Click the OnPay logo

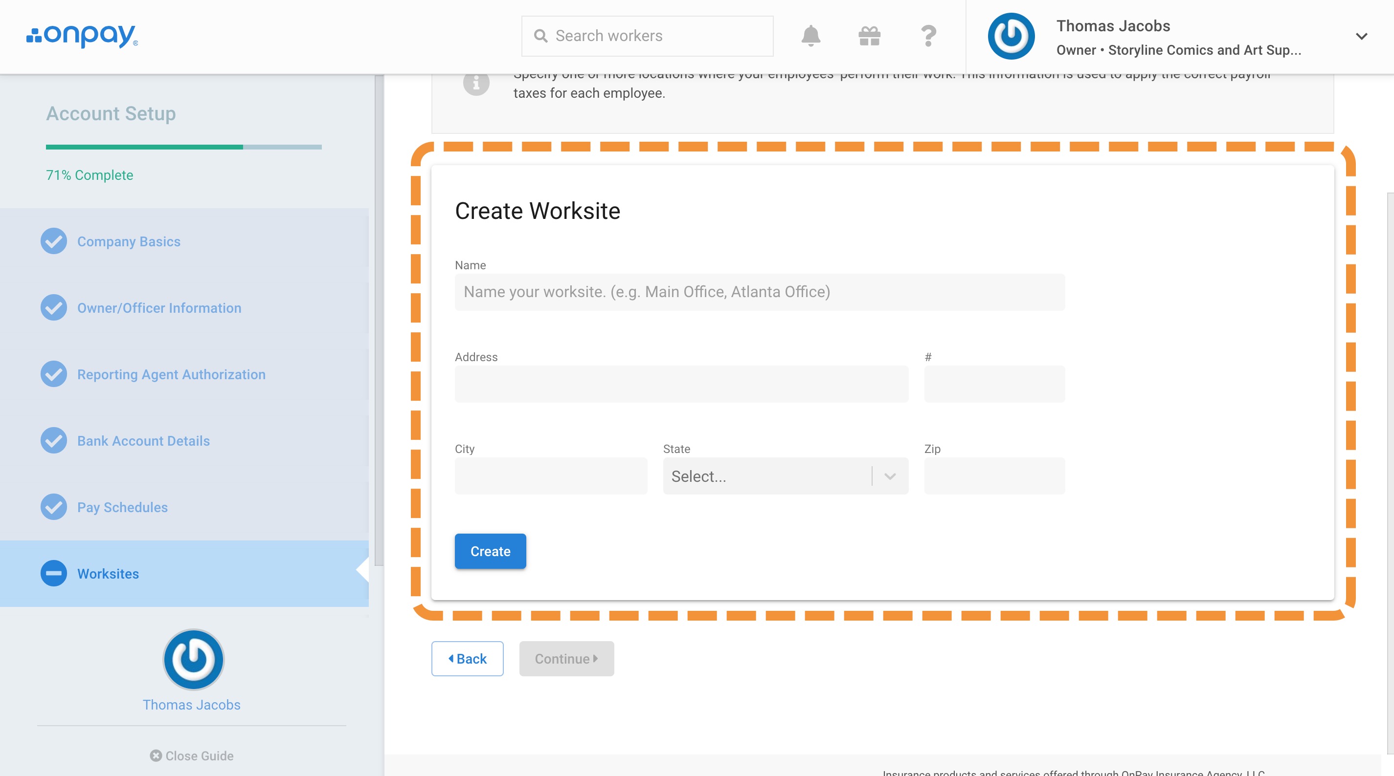tap(82, 36)
